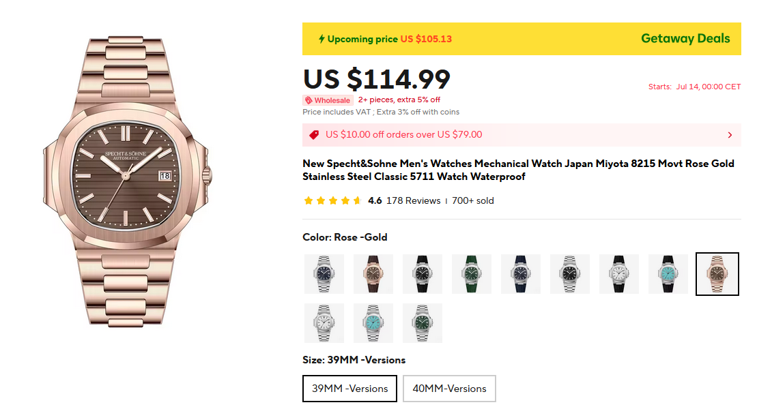Select the rose gold bracelet color swatch
757x407 pixels.
[717, 274]
